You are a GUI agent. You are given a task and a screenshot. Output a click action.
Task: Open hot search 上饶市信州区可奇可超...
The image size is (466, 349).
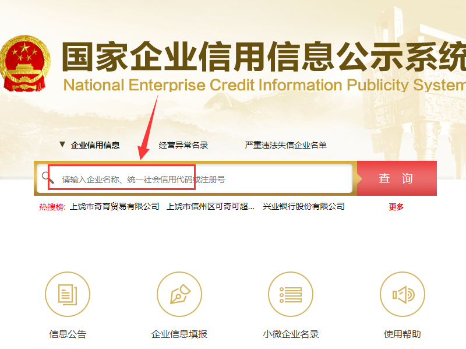[210, 206]
